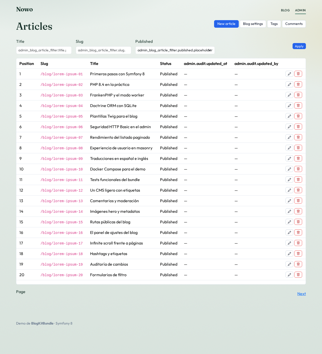The width and height of the screenshot is (322, 354).
Task: Click the admin.audit.updated_at column header
Action: point(206,64)
